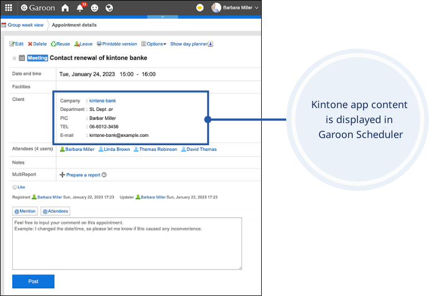Image resolution: width=429 pixels, height=296 pixels.
Task: Click the user icon next to Linda Brown
Action: pos(101,149)
